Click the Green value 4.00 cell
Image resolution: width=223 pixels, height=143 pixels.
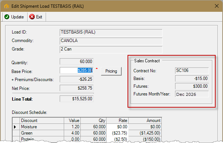[x=72, y=133]
